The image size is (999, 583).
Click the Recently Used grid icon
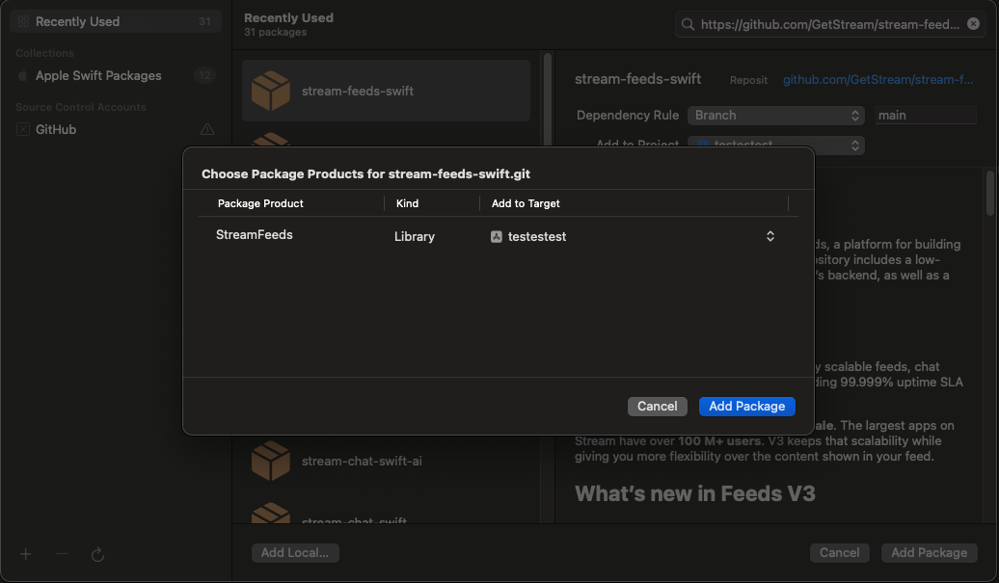point(21,20)
